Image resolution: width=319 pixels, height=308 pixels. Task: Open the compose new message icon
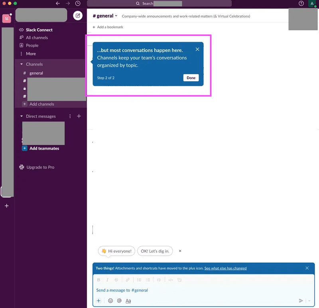(78, 16)
